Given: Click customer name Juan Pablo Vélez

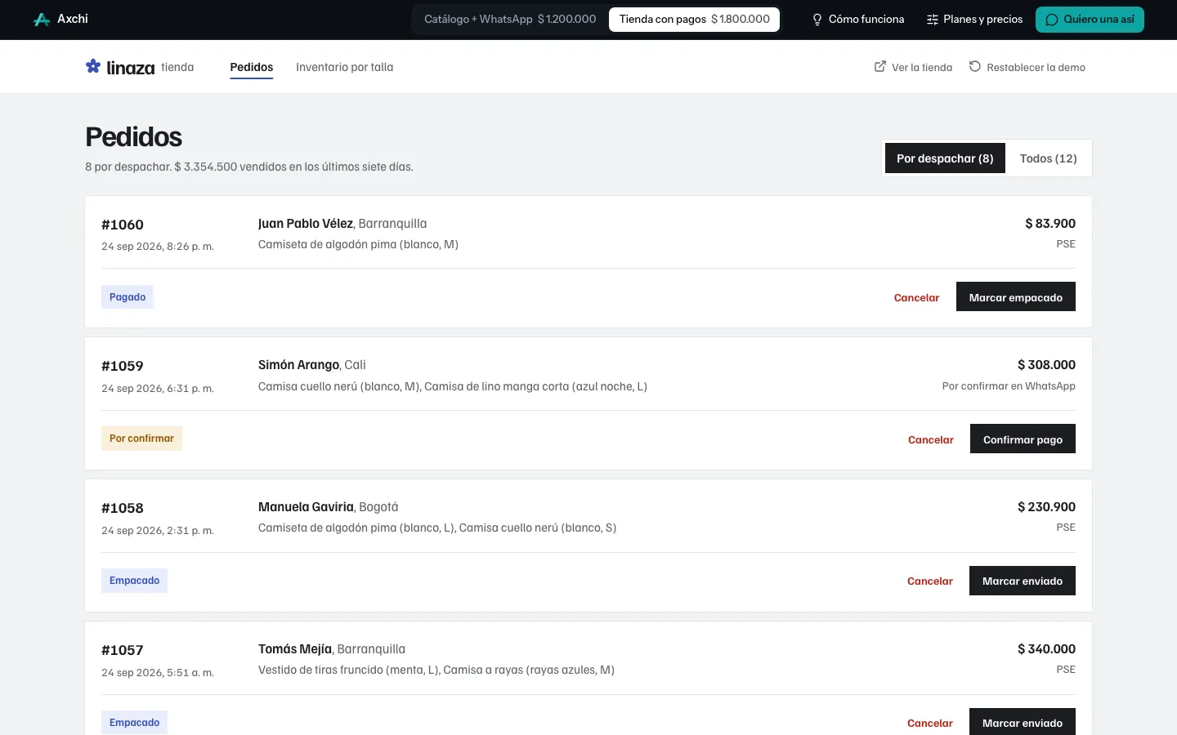Looking at the screenshot, I should point(306,223).
